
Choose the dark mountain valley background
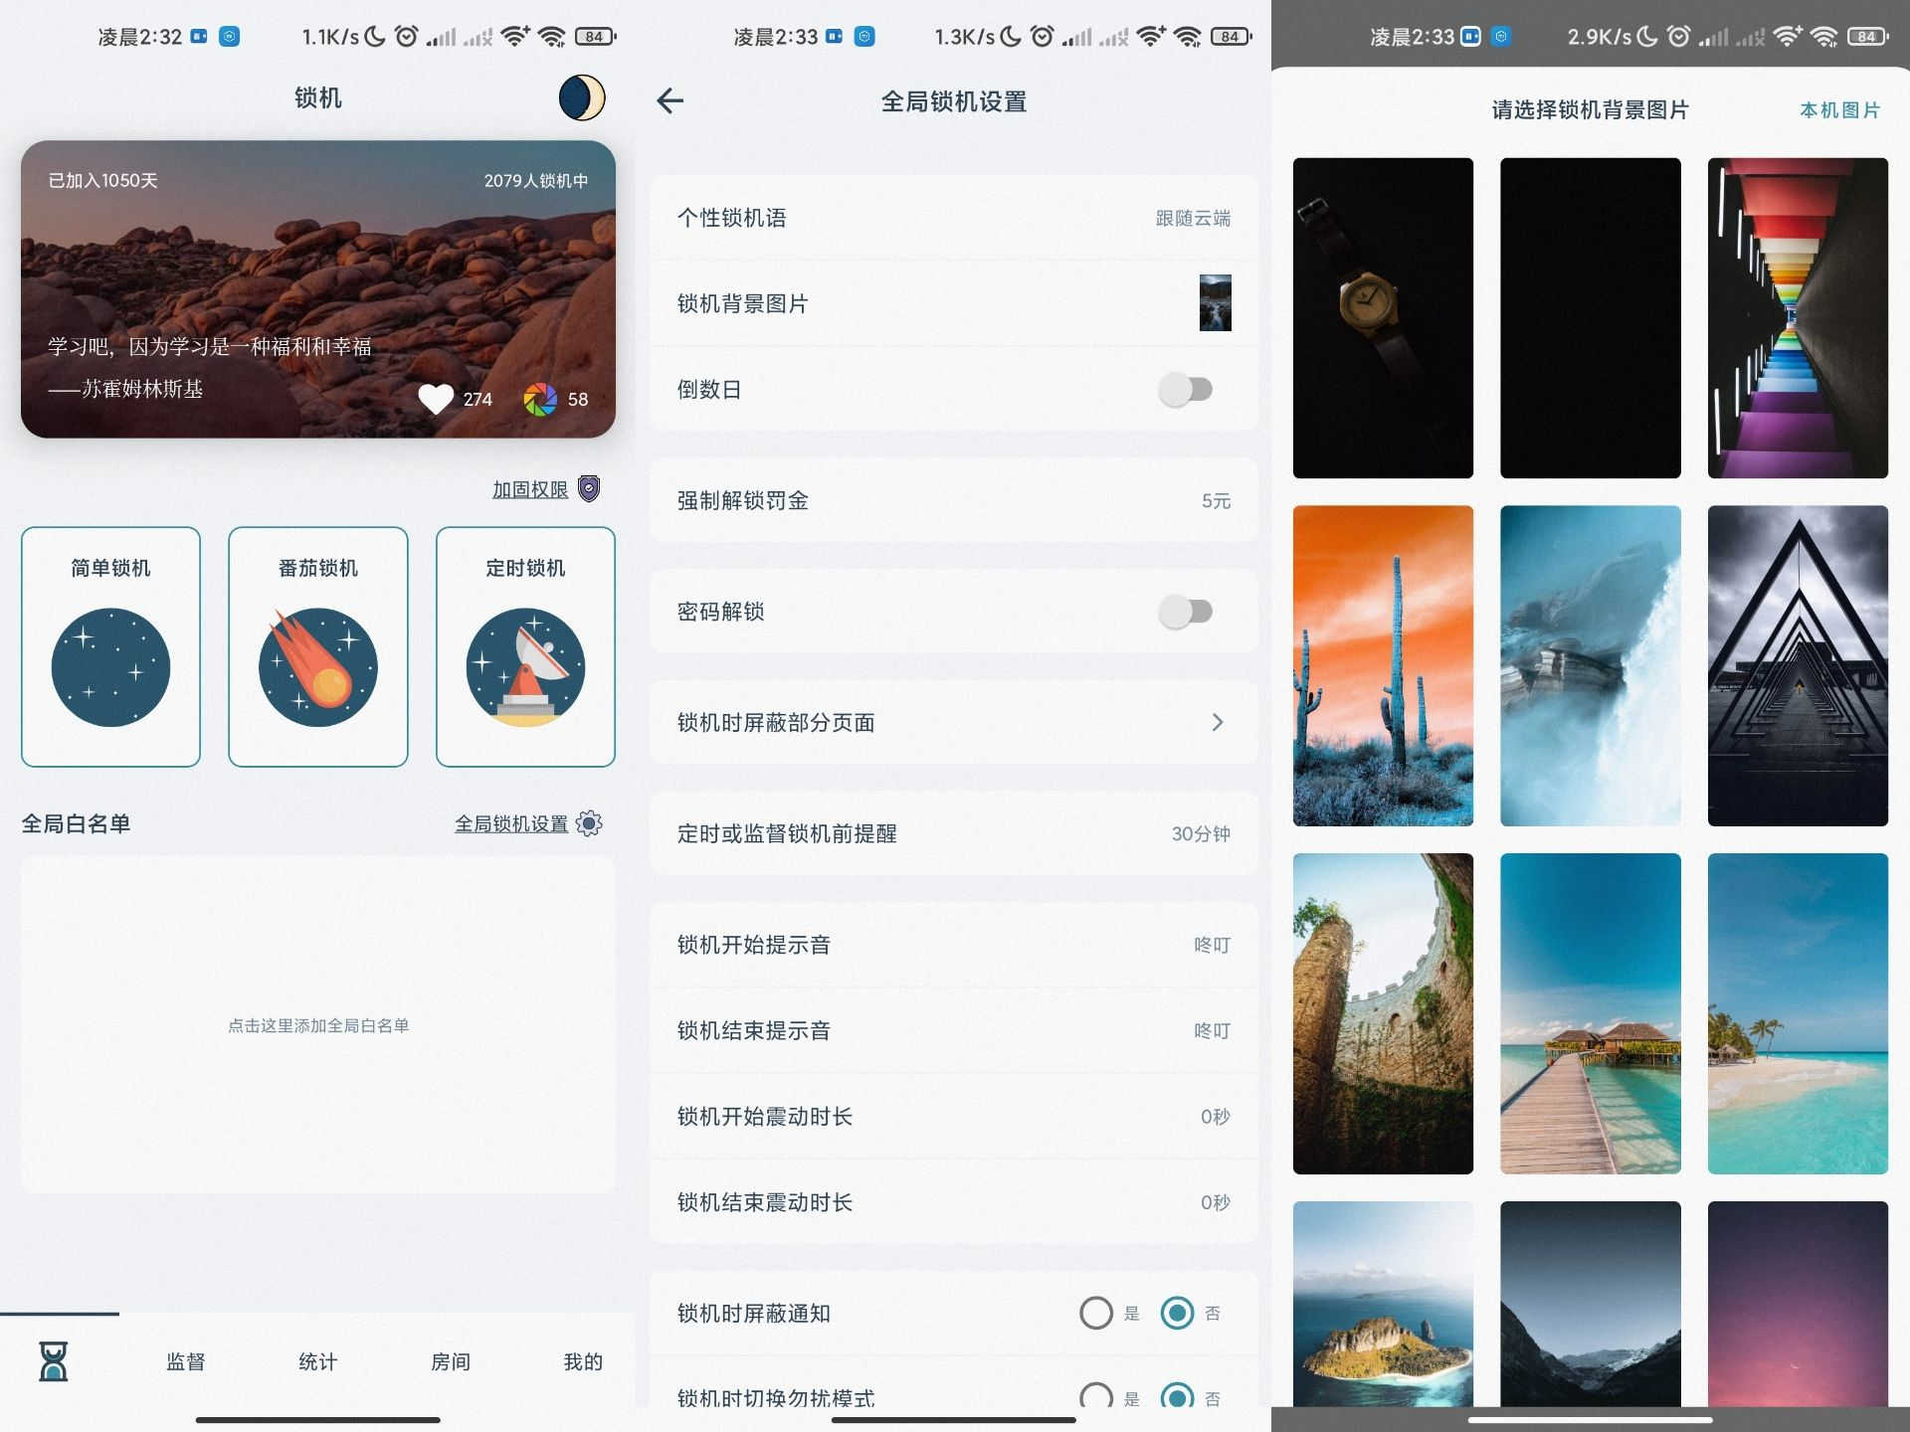tap(1591, 1304)
